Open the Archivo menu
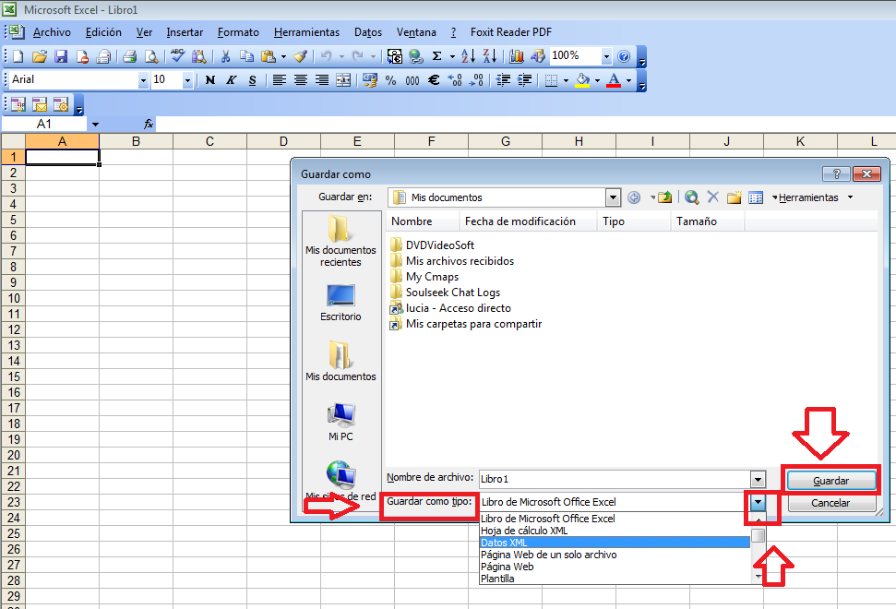The image size is (896, 609). (52, 32)
